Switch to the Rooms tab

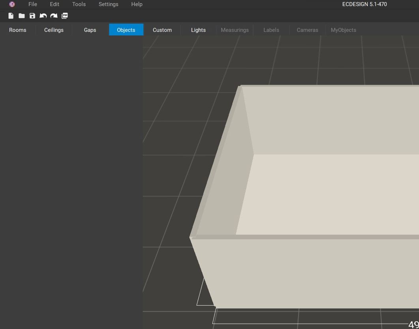coord(17,30)
